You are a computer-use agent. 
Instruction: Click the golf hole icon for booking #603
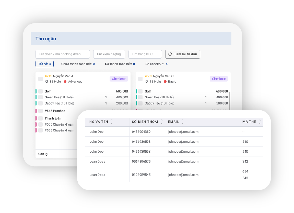point(147,82)
